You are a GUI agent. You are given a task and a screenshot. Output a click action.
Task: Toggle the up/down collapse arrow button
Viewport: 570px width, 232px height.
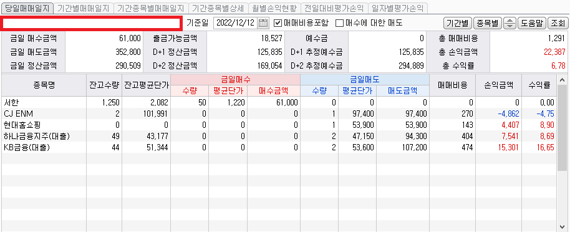coord(510,23)
